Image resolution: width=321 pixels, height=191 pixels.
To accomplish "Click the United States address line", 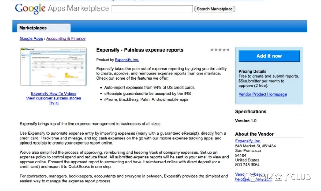I will point(247,160).
